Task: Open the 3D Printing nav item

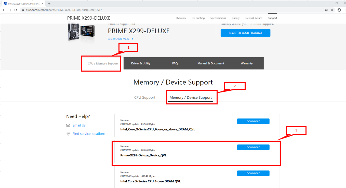Action: pyautogui.click(x=198, y=18)
